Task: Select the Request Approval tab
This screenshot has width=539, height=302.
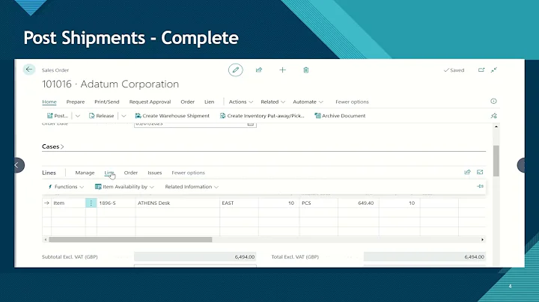Action: pos(150,102)
